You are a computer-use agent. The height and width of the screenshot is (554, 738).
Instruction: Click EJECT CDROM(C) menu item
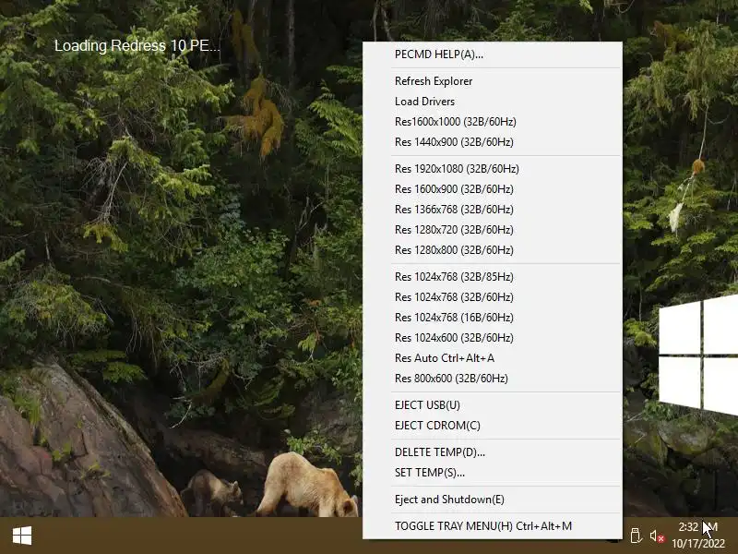493,425
